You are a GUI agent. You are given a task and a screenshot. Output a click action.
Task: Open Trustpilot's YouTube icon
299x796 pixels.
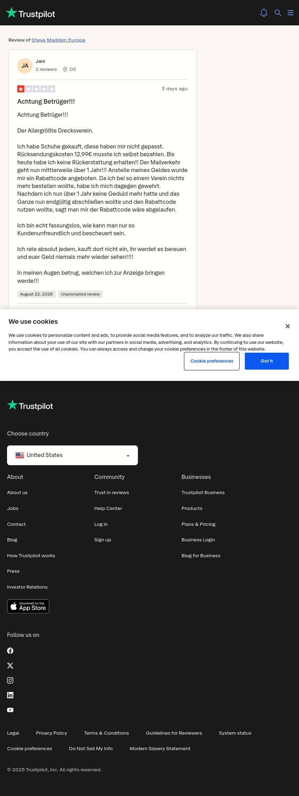[10, 710]
